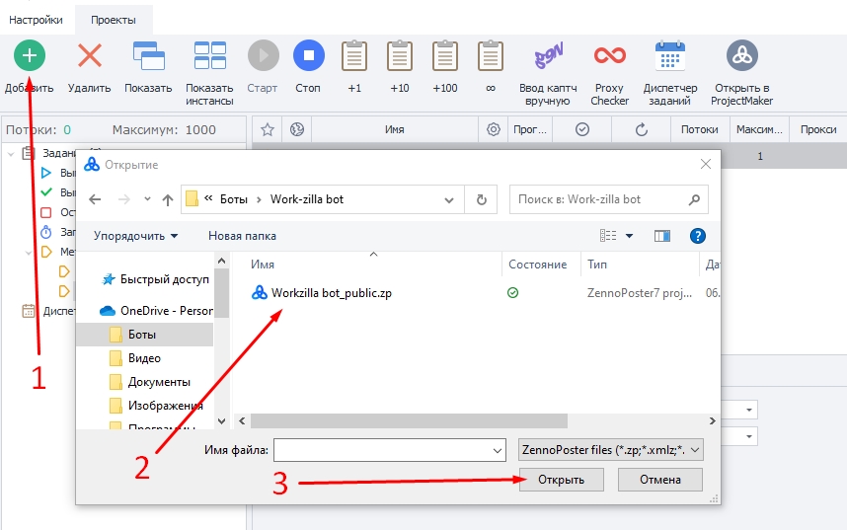Image resolution: width=847 pixels, height=530 pixels.
Task: Select the green checkmark task filter
Action: click(x=46, y=192)
